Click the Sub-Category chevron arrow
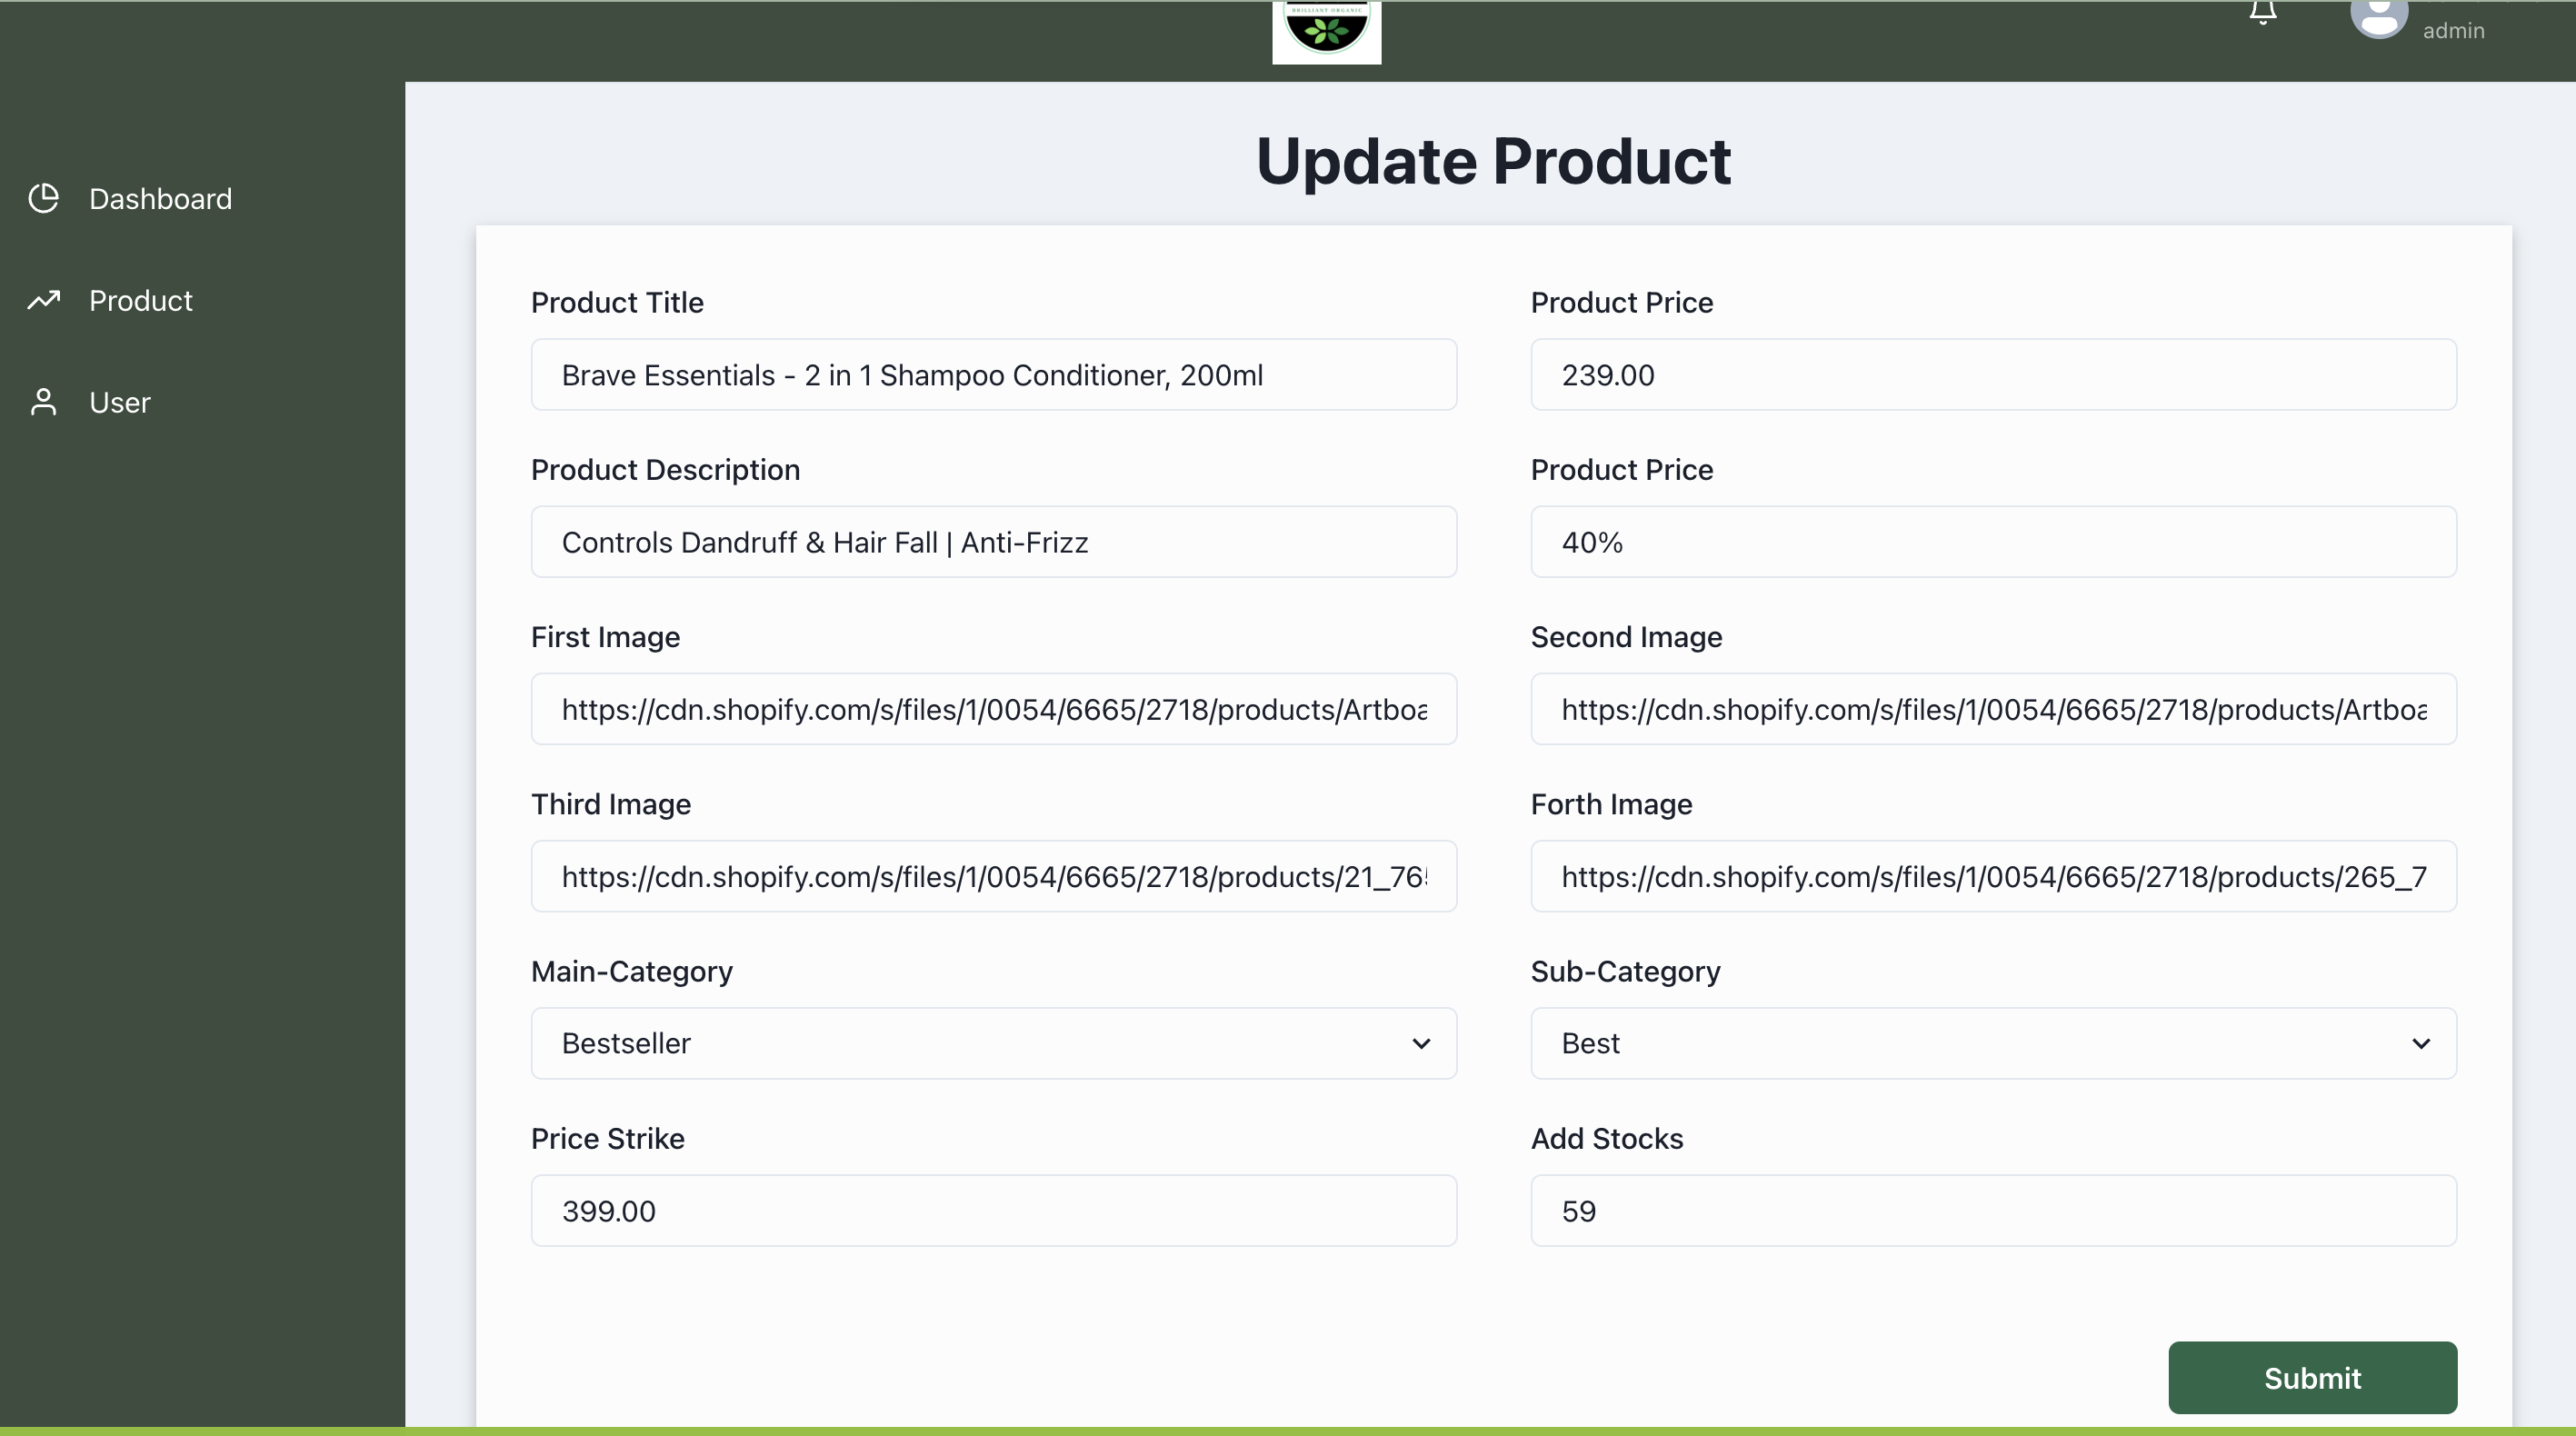This screenshot has width=2576, height=1436. click(2420, 1043)
